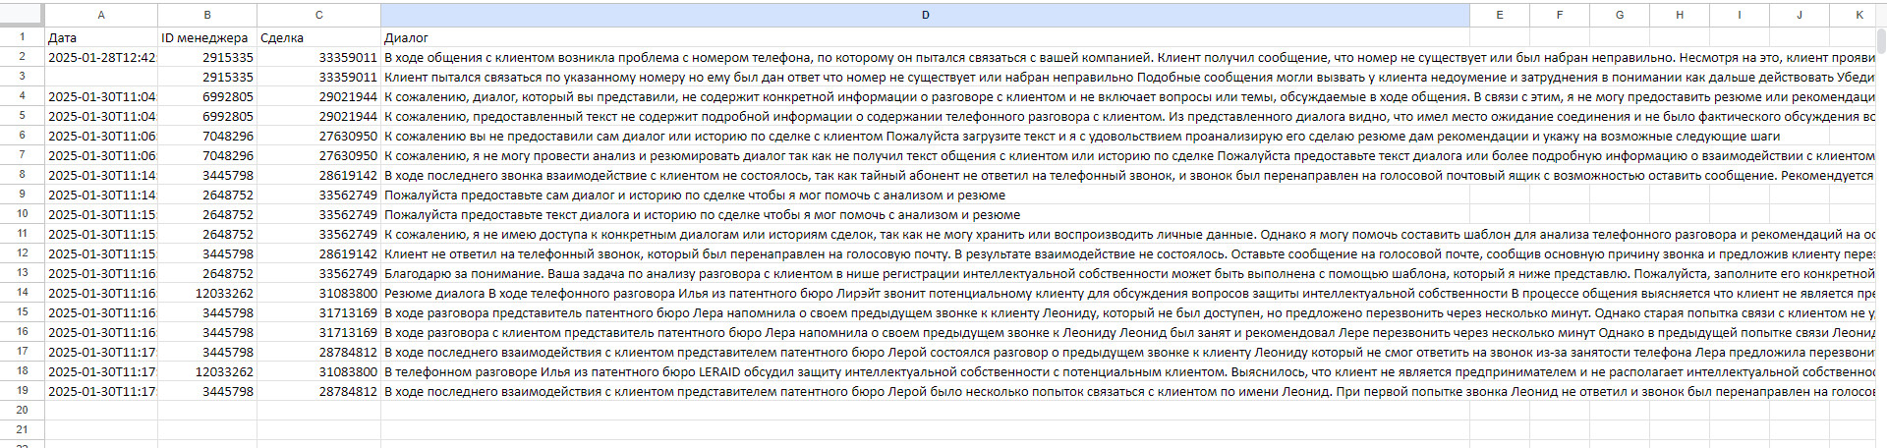Click manager ID "2648752" in row 9

(x=207, y=195)
